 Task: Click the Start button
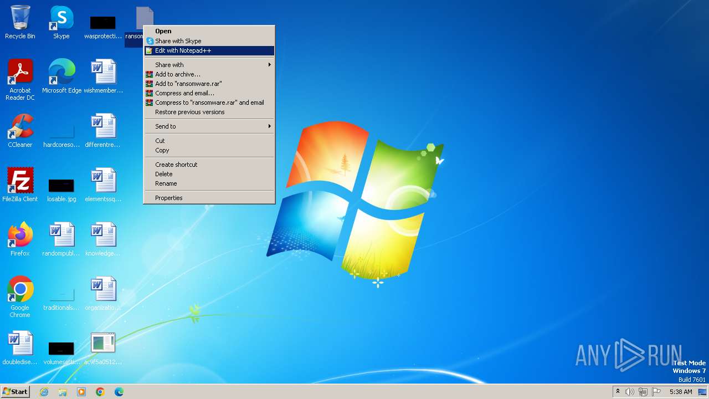coord(16,392)
